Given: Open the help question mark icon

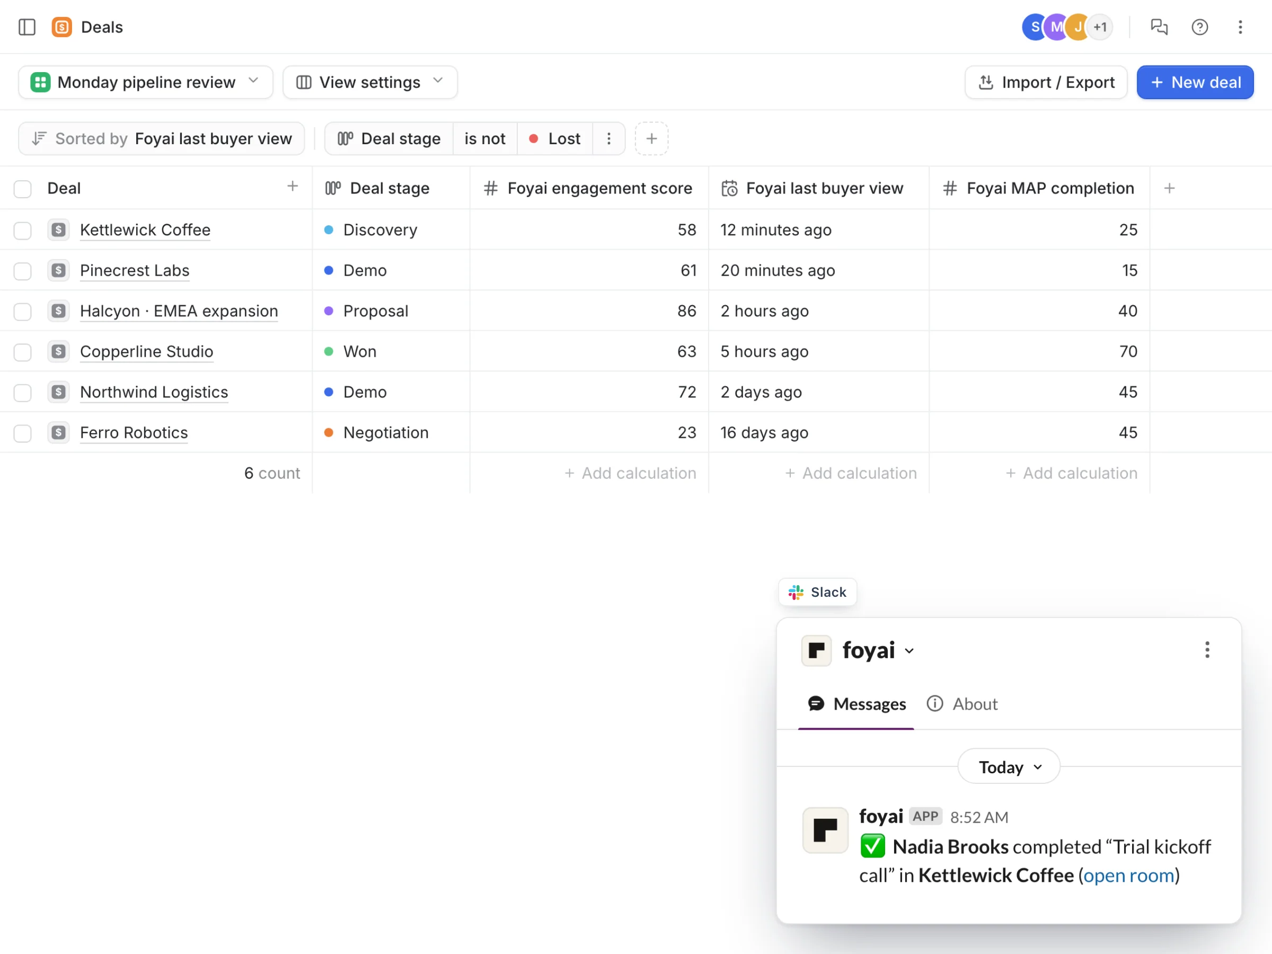Looking at the screenshot, I should 1199,27.
